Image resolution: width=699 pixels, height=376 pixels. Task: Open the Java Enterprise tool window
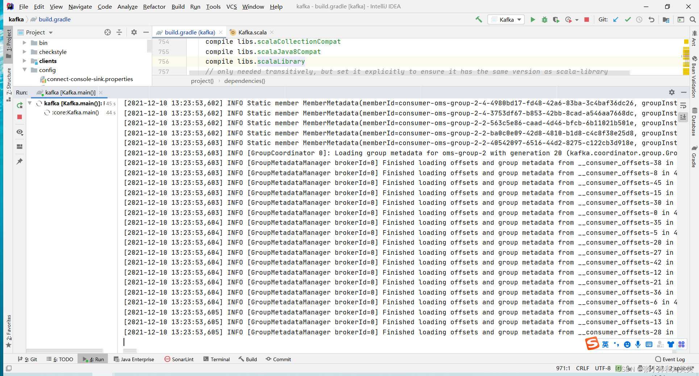point(134,359)
